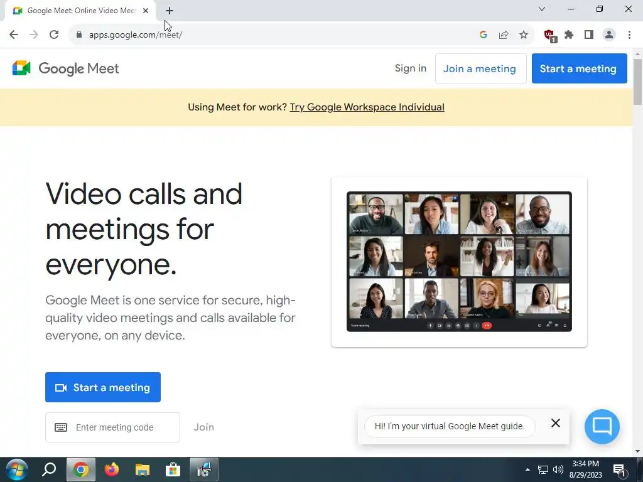Open taskbar search magnifier
This screenshot has width=643, height=482.
[49, 469]
